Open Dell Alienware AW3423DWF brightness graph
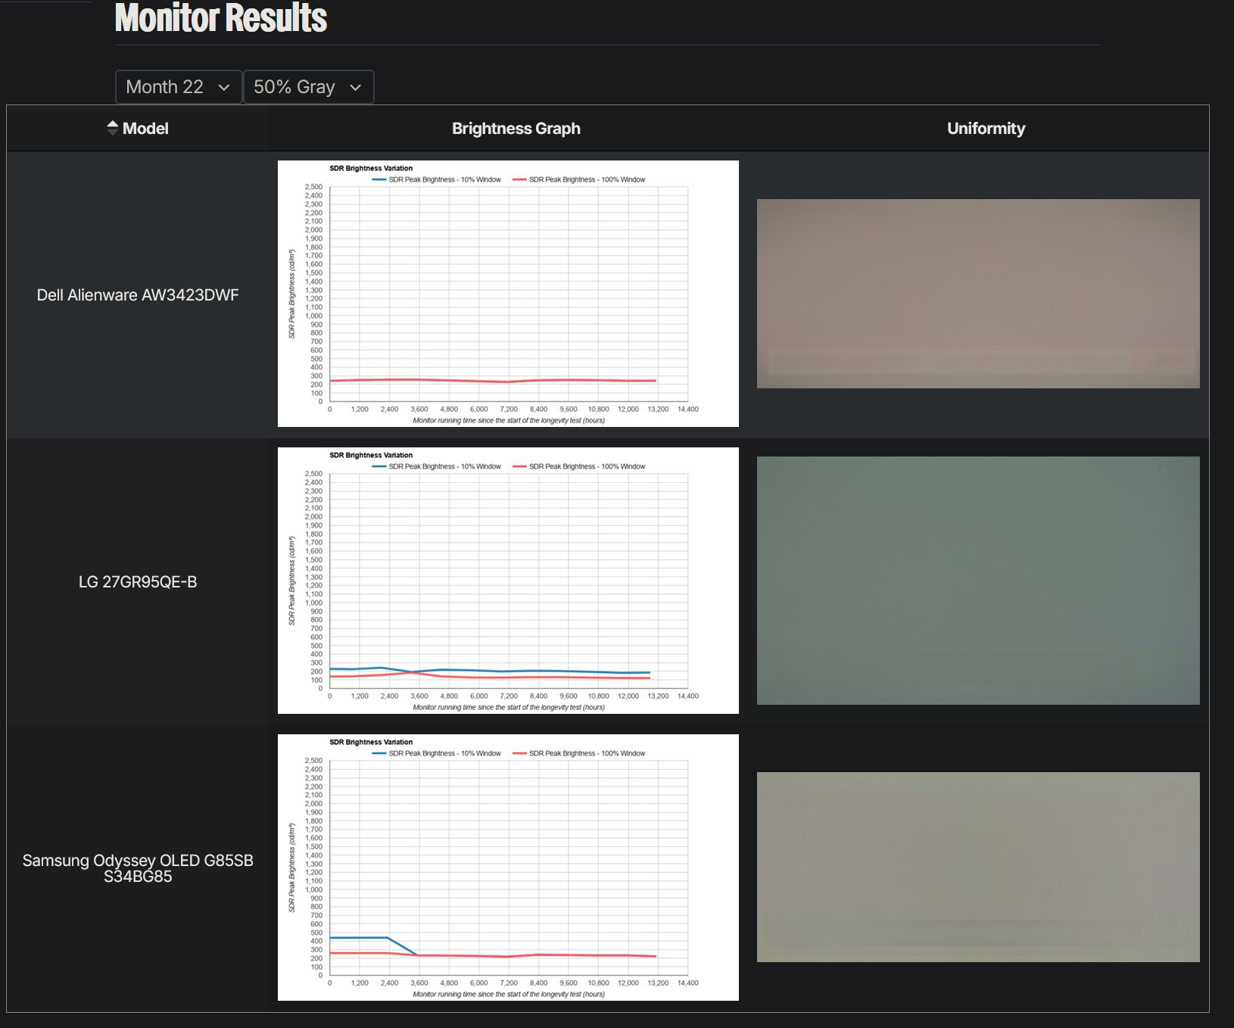The image size is (1234, 1028). [x=508, y=294]
